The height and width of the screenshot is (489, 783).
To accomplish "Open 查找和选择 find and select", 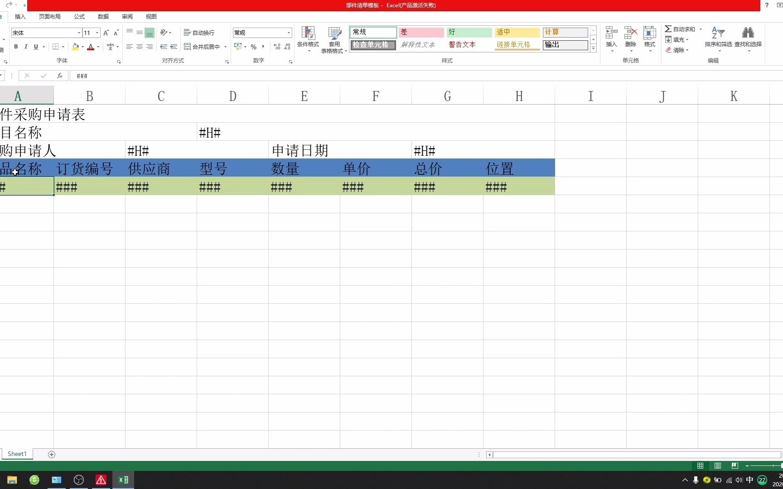I will pyautogui.click(x=748, y=39).
